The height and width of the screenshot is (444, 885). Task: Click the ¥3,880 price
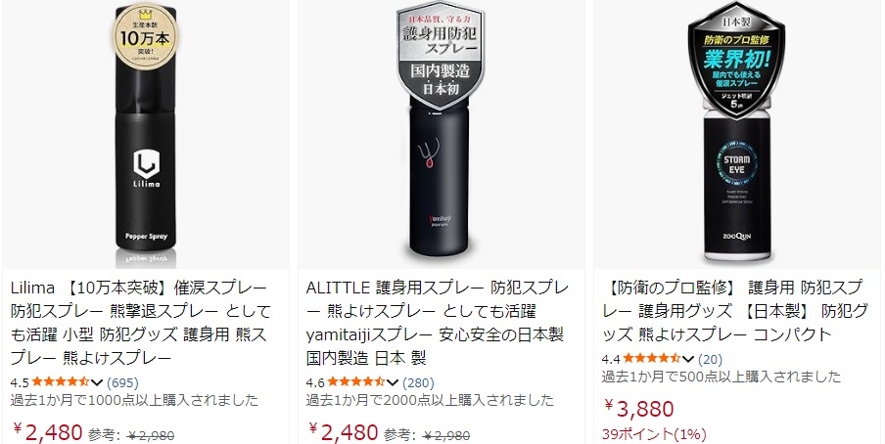[x=638, y=409]
